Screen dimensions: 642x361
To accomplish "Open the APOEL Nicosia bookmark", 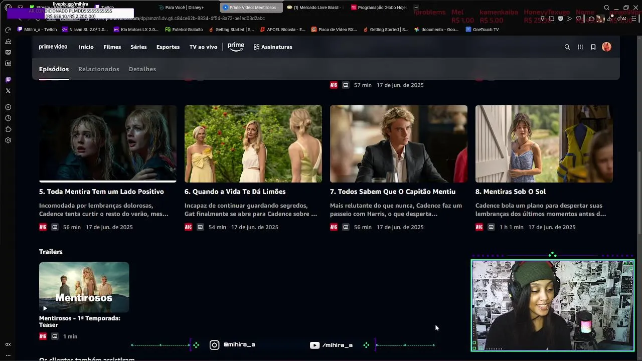I will pyautogui.click(x=282, y=30).
